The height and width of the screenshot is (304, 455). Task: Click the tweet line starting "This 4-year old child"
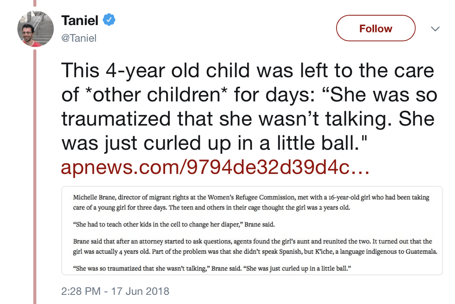tap(247, 71)
